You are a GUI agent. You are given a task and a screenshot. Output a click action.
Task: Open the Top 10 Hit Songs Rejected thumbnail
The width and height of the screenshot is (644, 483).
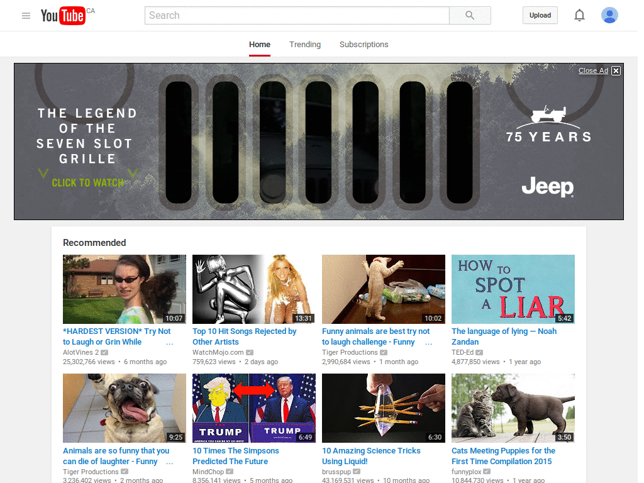[x=254, y=289]
